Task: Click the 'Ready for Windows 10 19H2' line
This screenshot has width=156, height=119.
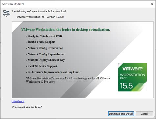Action: (x=44, y=36)
